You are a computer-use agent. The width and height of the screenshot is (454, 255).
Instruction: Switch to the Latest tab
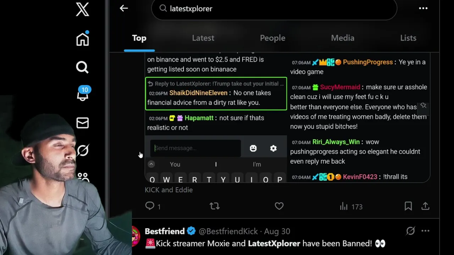(203, 38)
